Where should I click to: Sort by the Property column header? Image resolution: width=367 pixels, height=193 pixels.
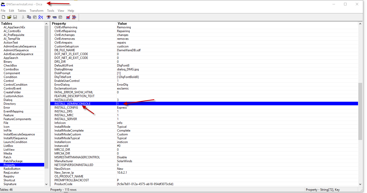click(x=83, y=23)
